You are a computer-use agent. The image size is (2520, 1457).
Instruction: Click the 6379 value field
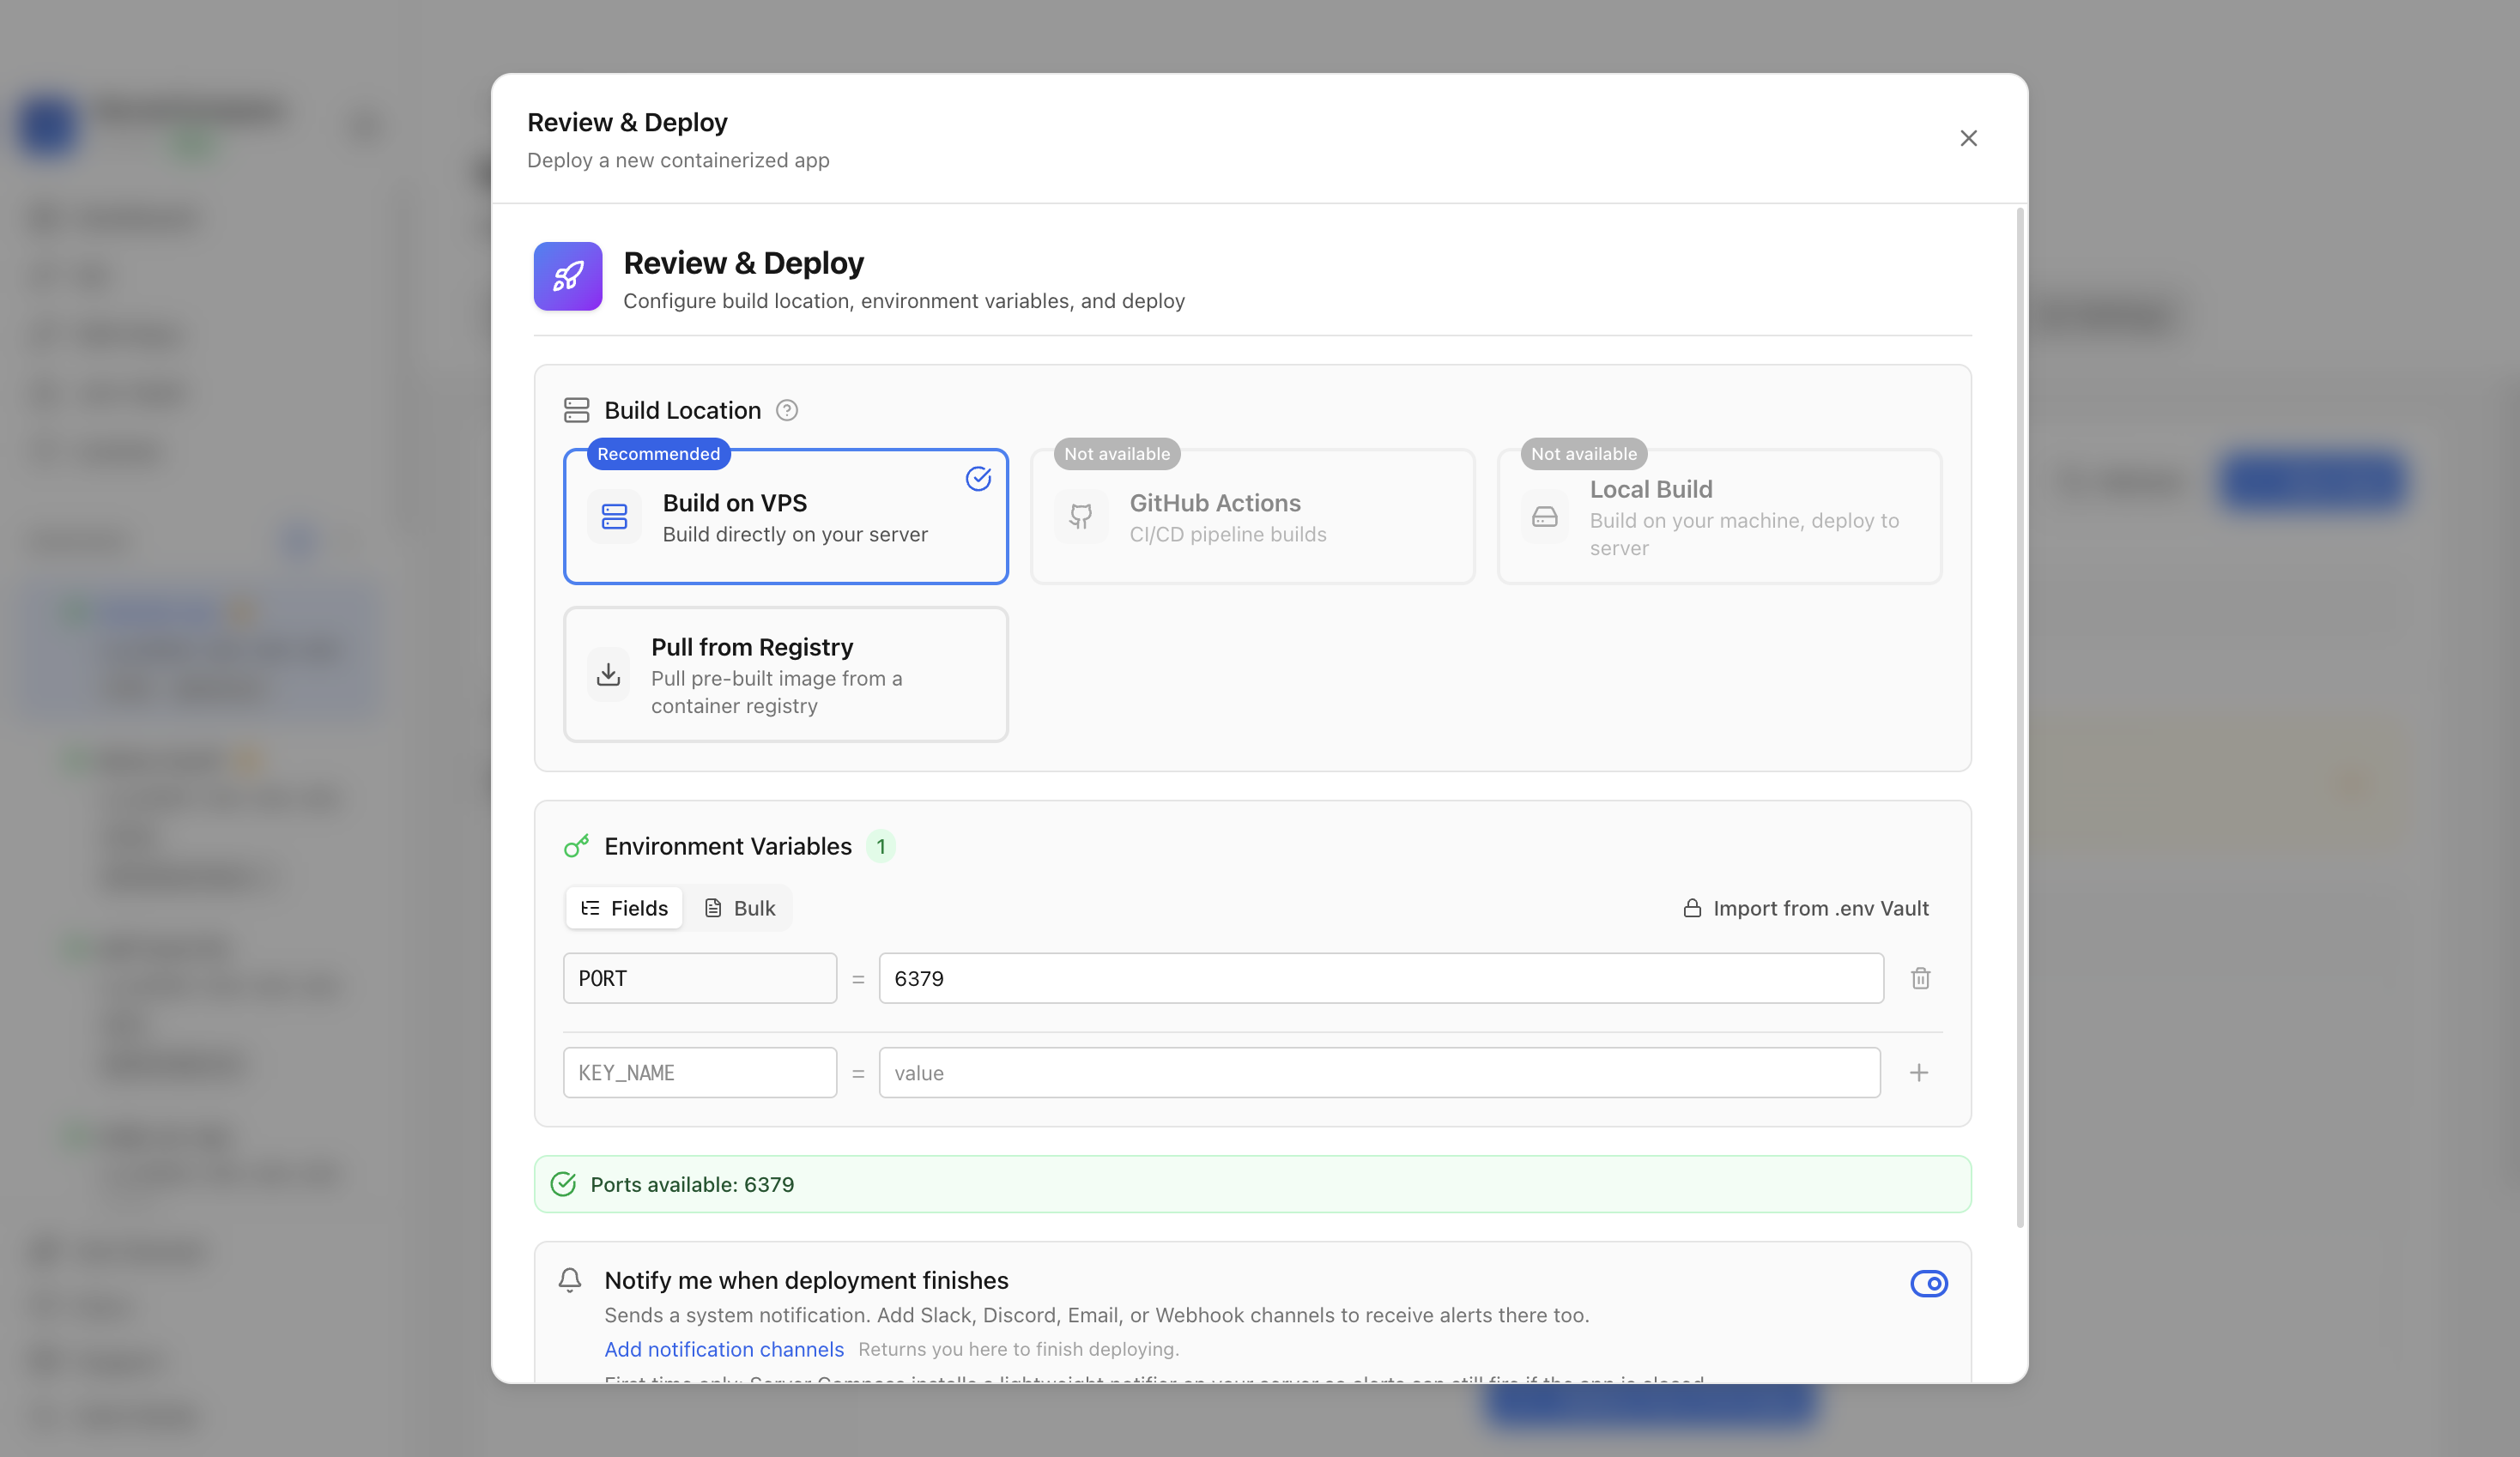click(1381, 978)
